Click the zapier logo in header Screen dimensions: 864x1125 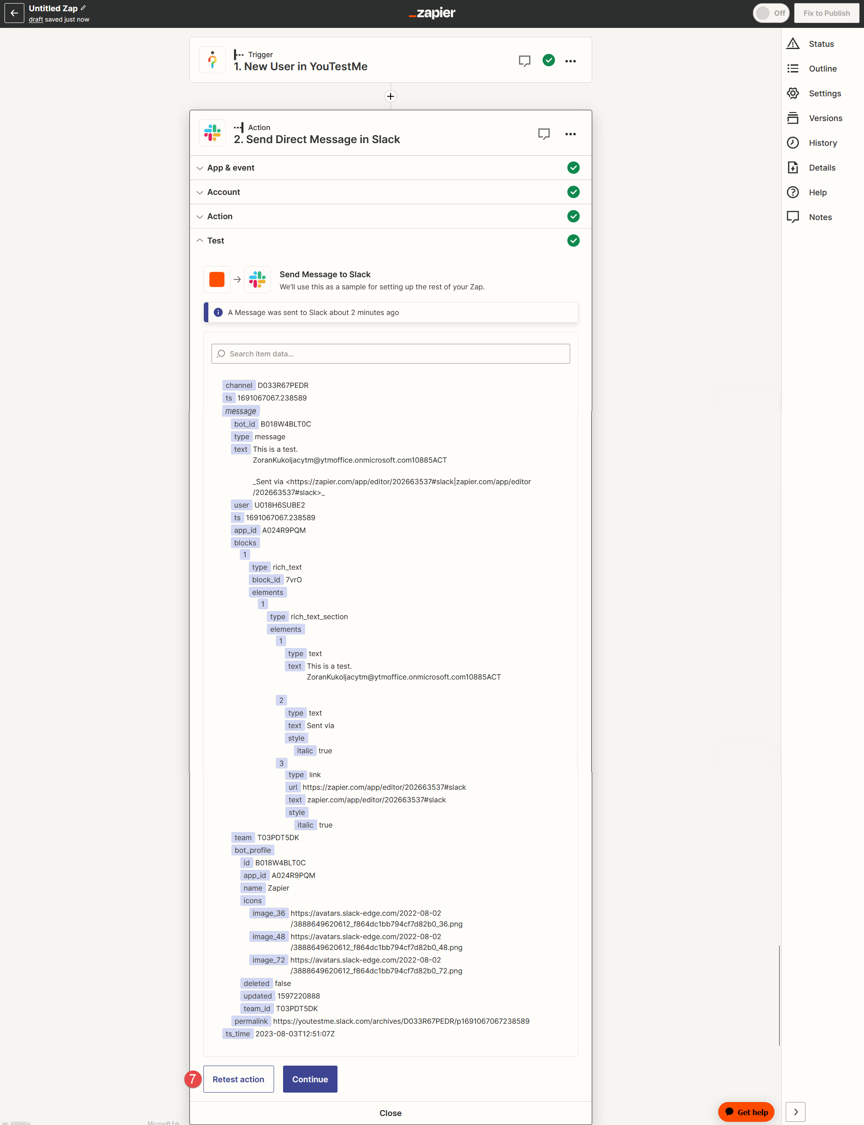tap(432, 13)
